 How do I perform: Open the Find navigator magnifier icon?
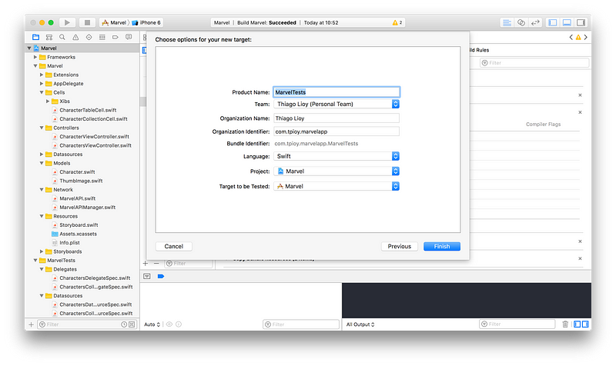tap(62, 37)
